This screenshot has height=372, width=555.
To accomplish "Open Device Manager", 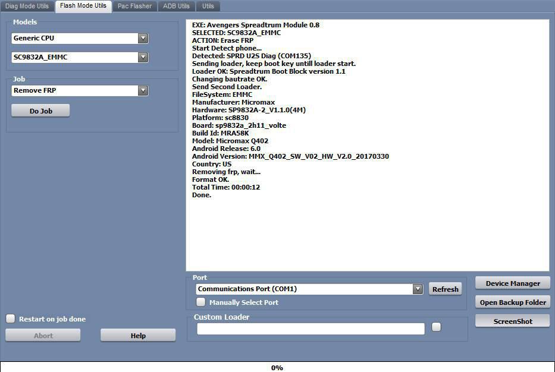I will coord(513,283).
